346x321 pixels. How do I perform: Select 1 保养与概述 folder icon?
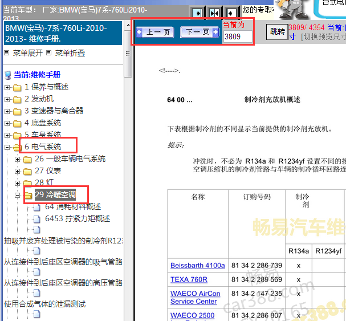tap(17, 88)
